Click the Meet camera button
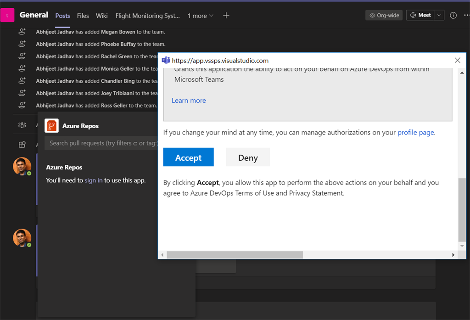Viewport: 470px width, 320px height. coord(420,15)
